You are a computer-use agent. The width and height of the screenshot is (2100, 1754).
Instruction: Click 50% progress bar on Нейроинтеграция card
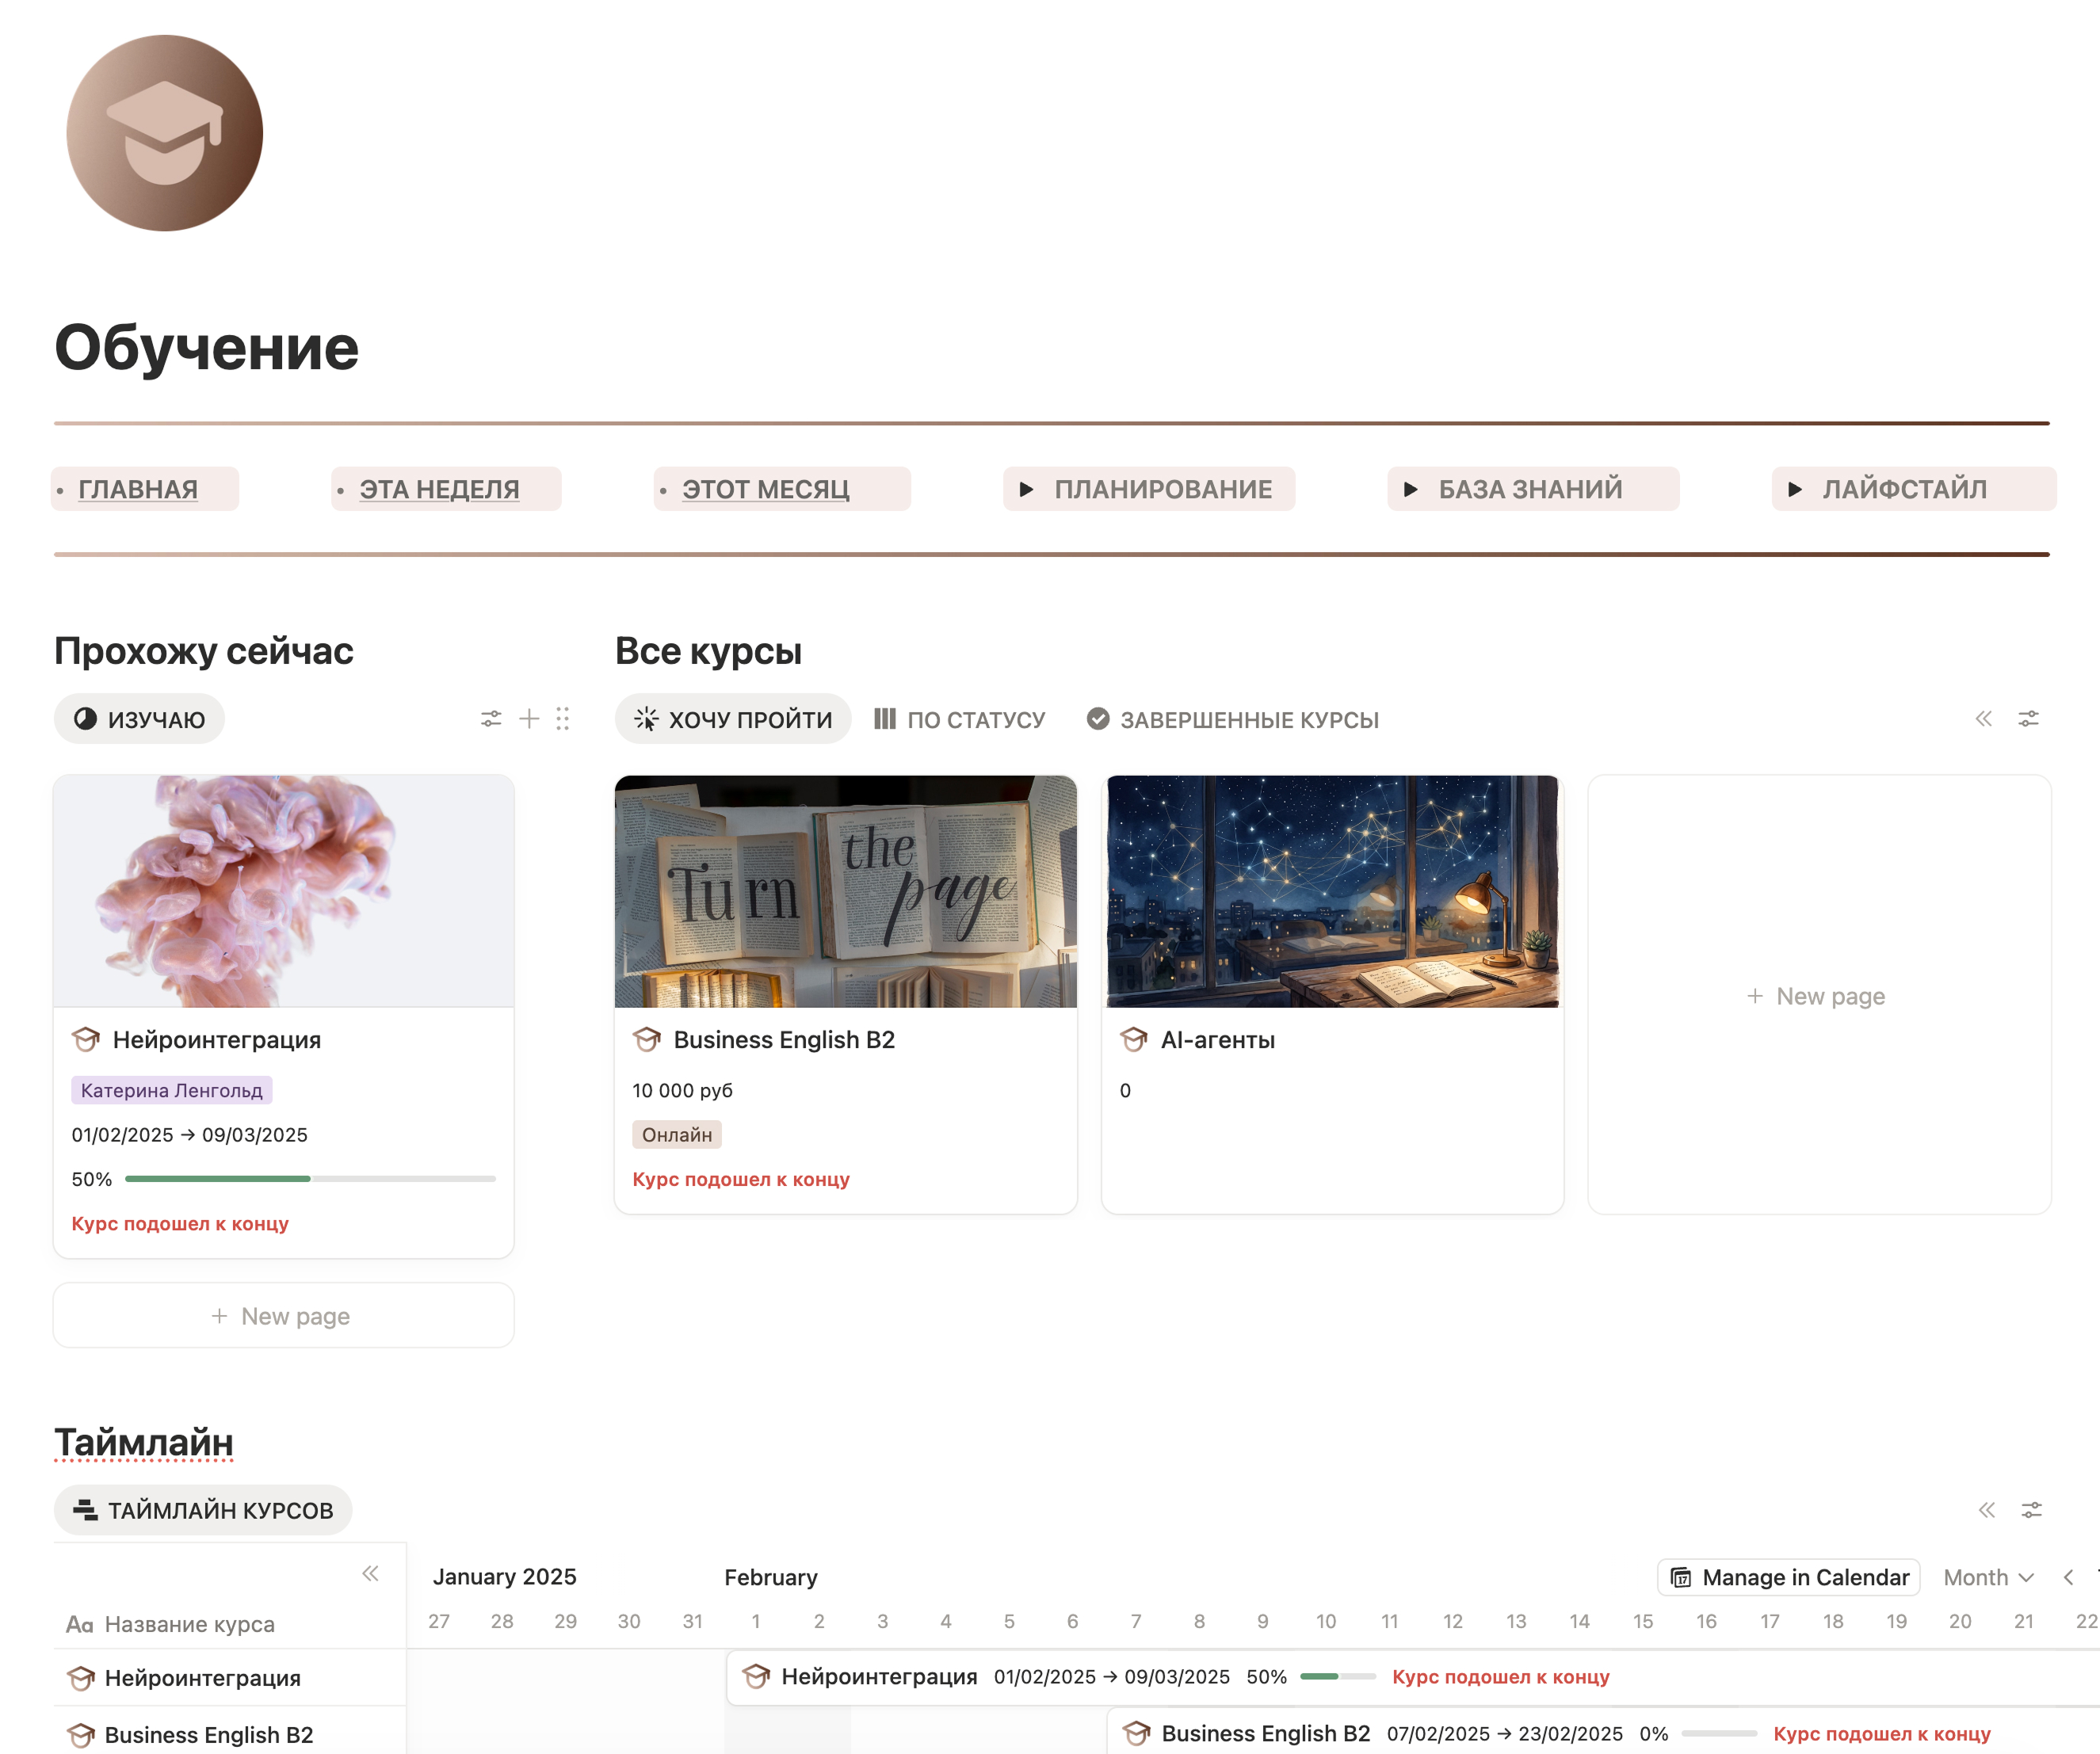310,1179
